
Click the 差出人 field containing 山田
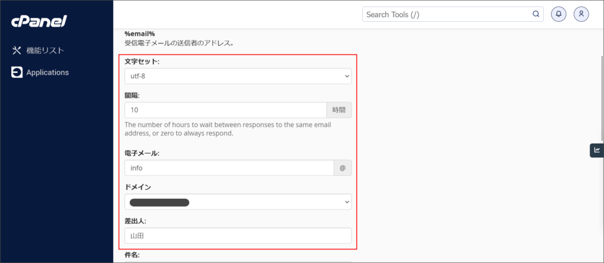point(238,236)
